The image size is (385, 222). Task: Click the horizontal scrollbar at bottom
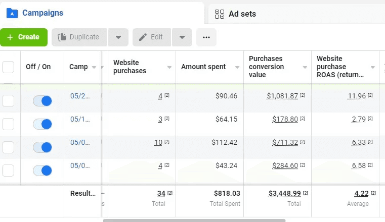coord(194,220)
